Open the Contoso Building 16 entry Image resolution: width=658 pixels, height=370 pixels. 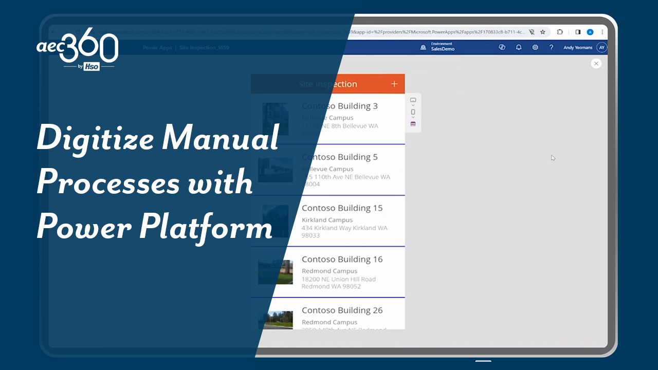point(342,271)
